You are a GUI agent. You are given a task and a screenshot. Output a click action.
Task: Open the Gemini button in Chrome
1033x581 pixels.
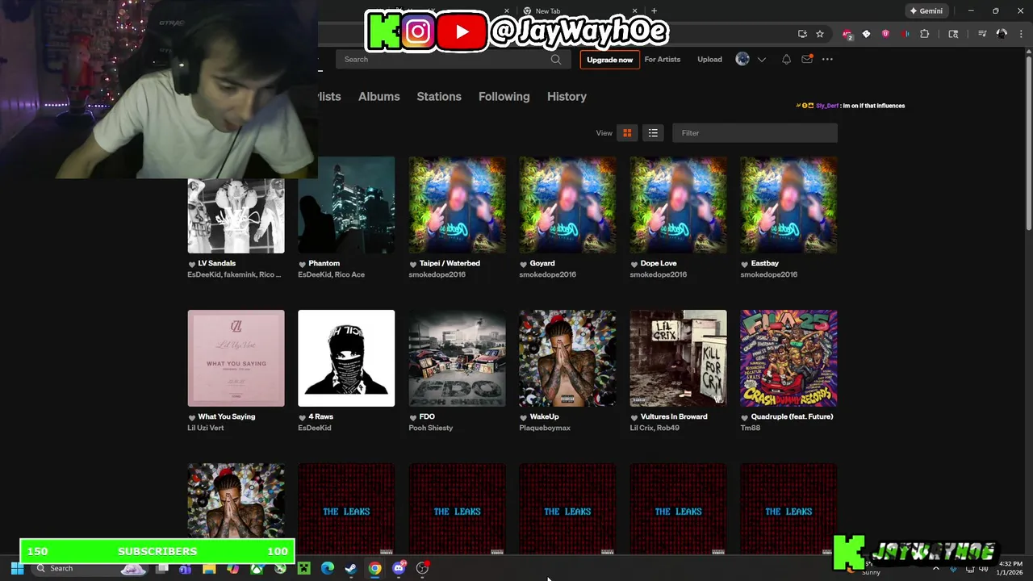(x=926, y=11)
